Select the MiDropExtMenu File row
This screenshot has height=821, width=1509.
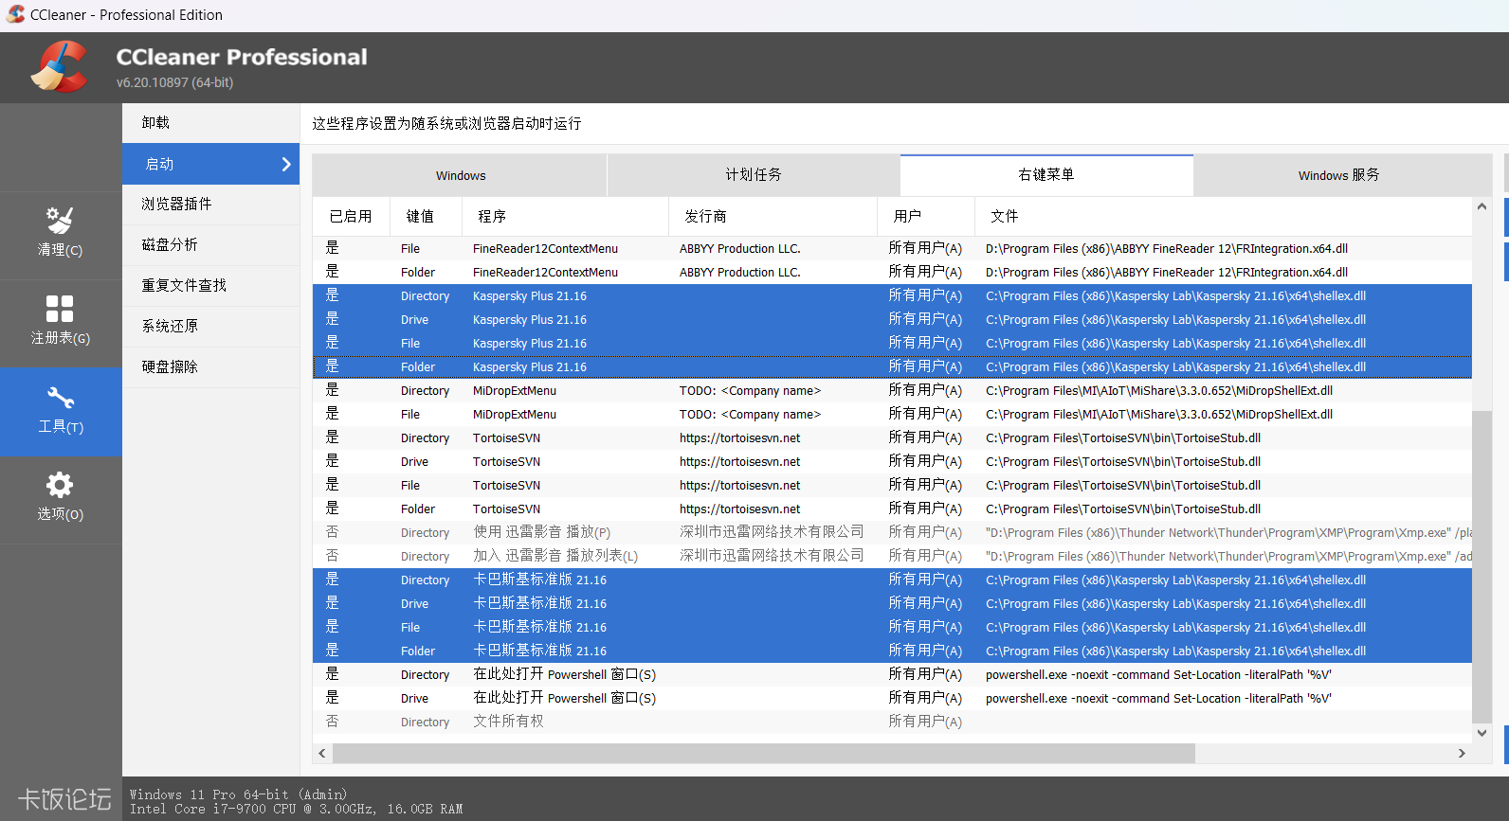[892, 415]
